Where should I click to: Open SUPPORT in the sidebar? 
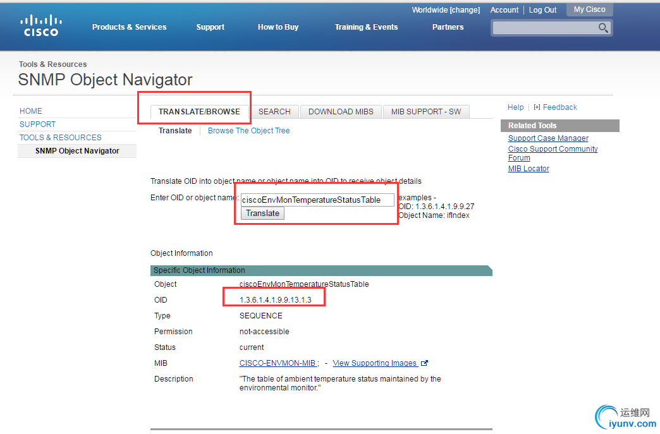click(37, 124)
